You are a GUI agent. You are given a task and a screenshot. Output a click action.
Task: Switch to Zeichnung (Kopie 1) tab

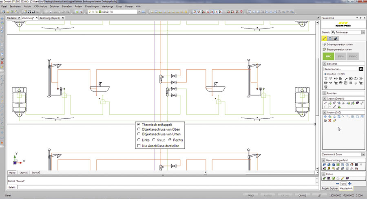[50, 18]
